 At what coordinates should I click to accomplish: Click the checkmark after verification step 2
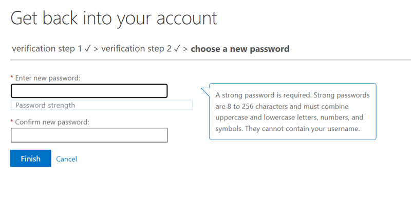pyautogui.click(x=177, y=49)
